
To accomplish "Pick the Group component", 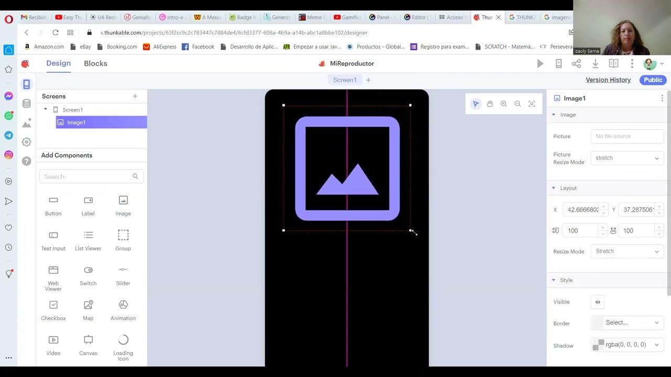I will [123, 241].
